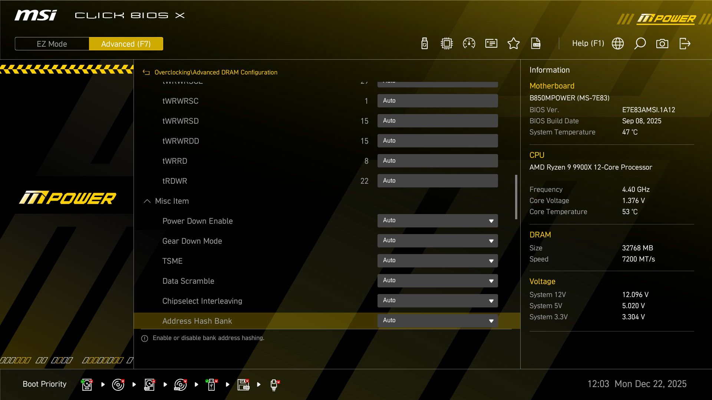Open the Hardware Monitor gauge icon

[469, 43]
